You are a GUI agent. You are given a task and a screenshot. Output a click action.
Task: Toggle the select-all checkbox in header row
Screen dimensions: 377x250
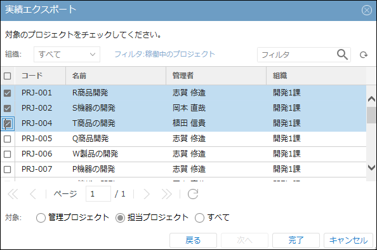click(x=8, y=76)
